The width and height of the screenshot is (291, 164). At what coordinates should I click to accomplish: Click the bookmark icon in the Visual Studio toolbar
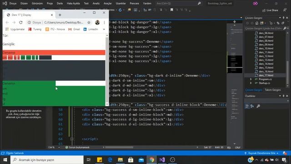[172, 10]
